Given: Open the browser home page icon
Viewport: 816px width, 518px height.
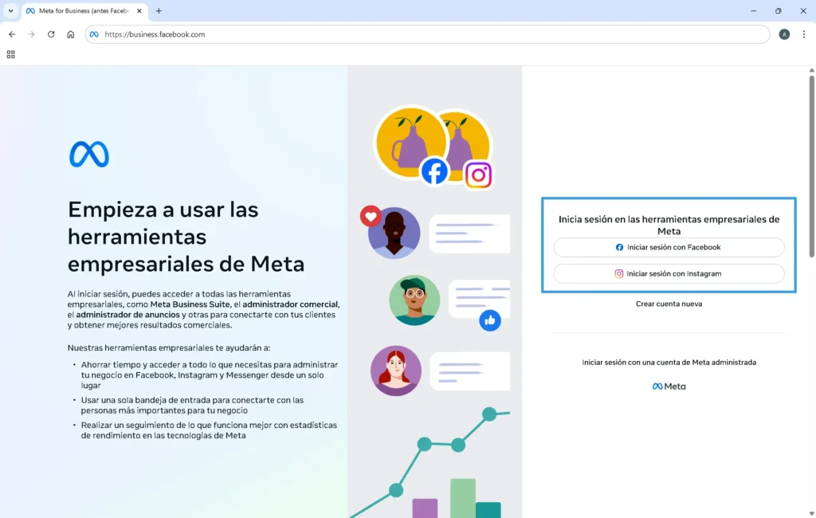Looking at the screenshot, I should click(x=71, y=34).
